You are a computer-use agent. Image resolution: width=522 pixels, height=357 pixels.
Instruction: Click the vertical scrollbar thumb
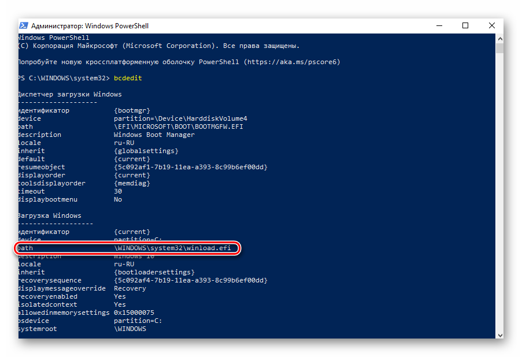point(499,49)
